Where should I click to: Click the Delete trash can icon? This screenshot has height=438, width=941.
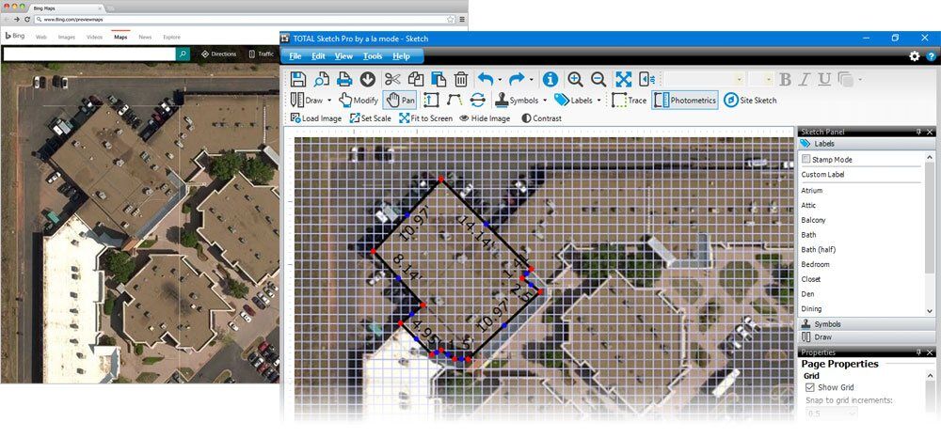(461, 80)
